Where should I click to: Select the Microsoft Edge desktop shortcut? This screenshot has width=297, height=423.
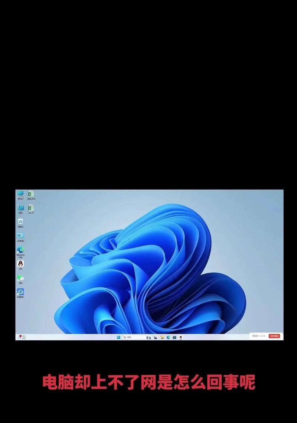pos(20,252)
